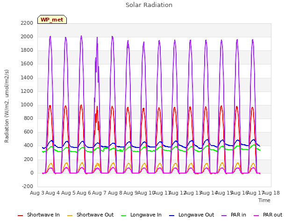Click the Solar Radiation chart title

tap(149, 5)
